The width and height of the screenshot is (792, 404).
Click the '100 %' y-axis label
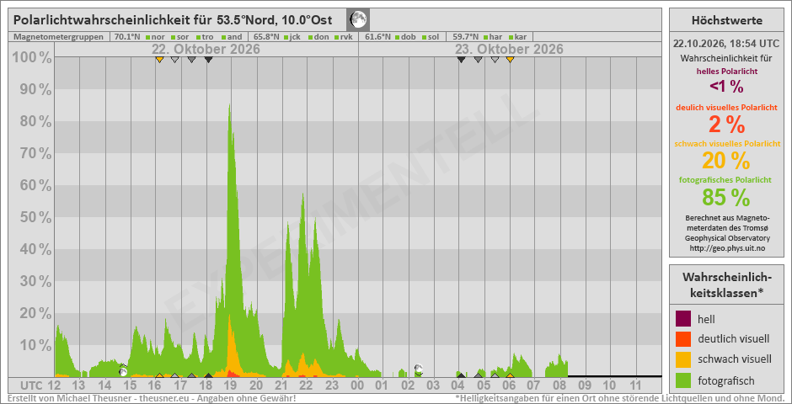coord(32,57)
